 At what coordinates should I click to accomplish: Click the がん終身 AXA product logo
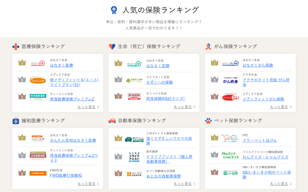click(230, 80)
